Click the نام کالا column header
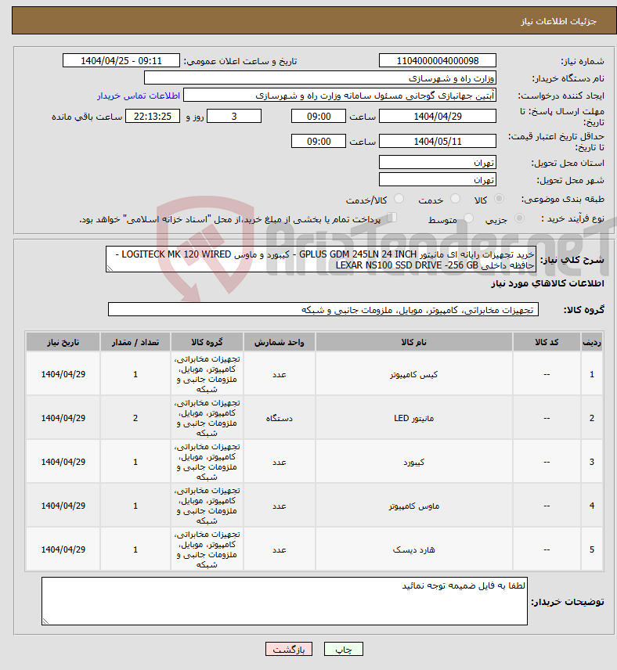 (x=414, y=342)
